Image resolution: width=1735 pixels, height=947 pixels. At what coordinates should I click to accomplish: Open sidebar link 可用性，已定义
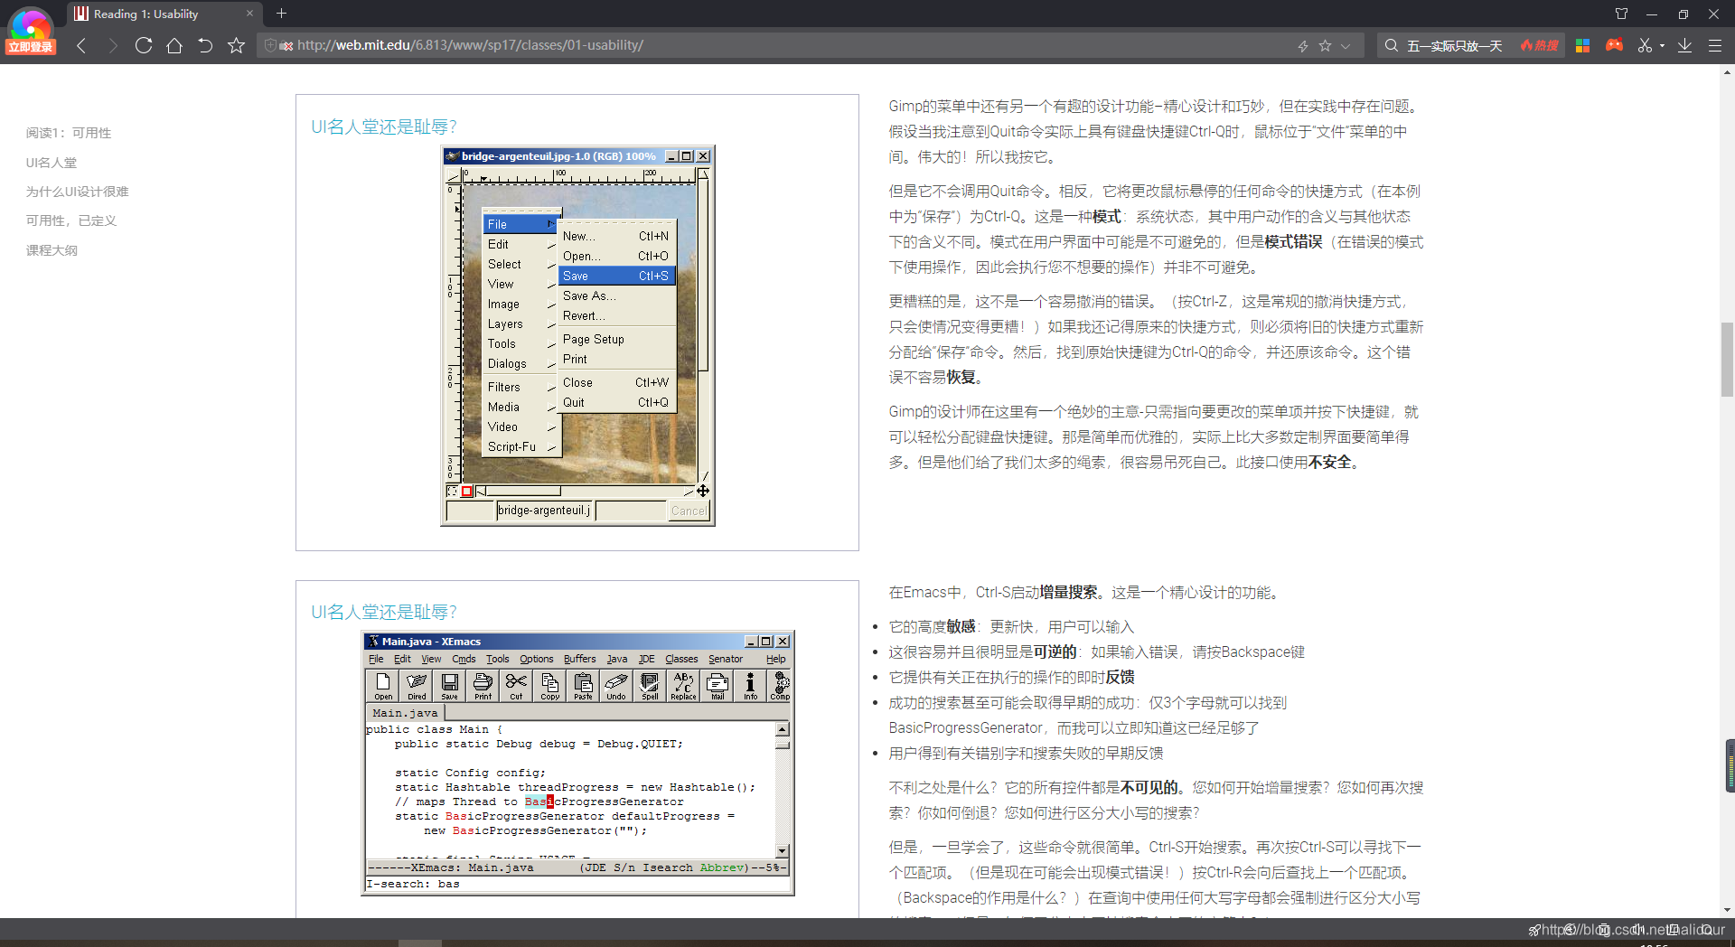(71, 220)
